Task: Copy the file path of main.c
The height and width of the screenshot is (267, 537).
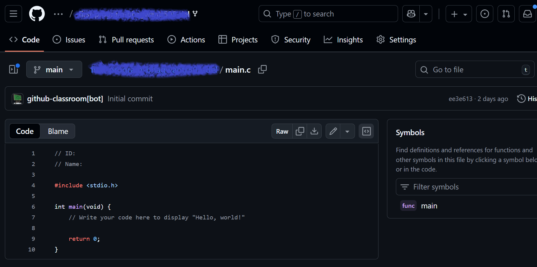Action: coord(262,70)
